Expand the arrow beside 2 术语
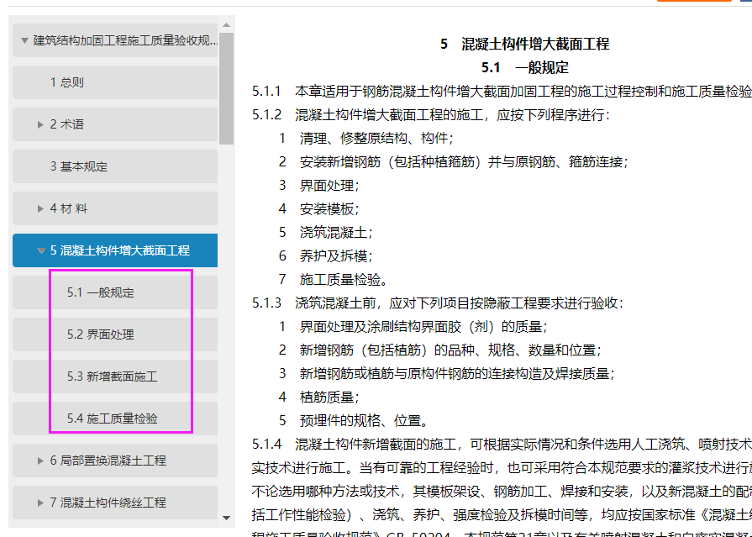Screen dimensions: 752x537 pyautogui.click(x=40, y=124)
